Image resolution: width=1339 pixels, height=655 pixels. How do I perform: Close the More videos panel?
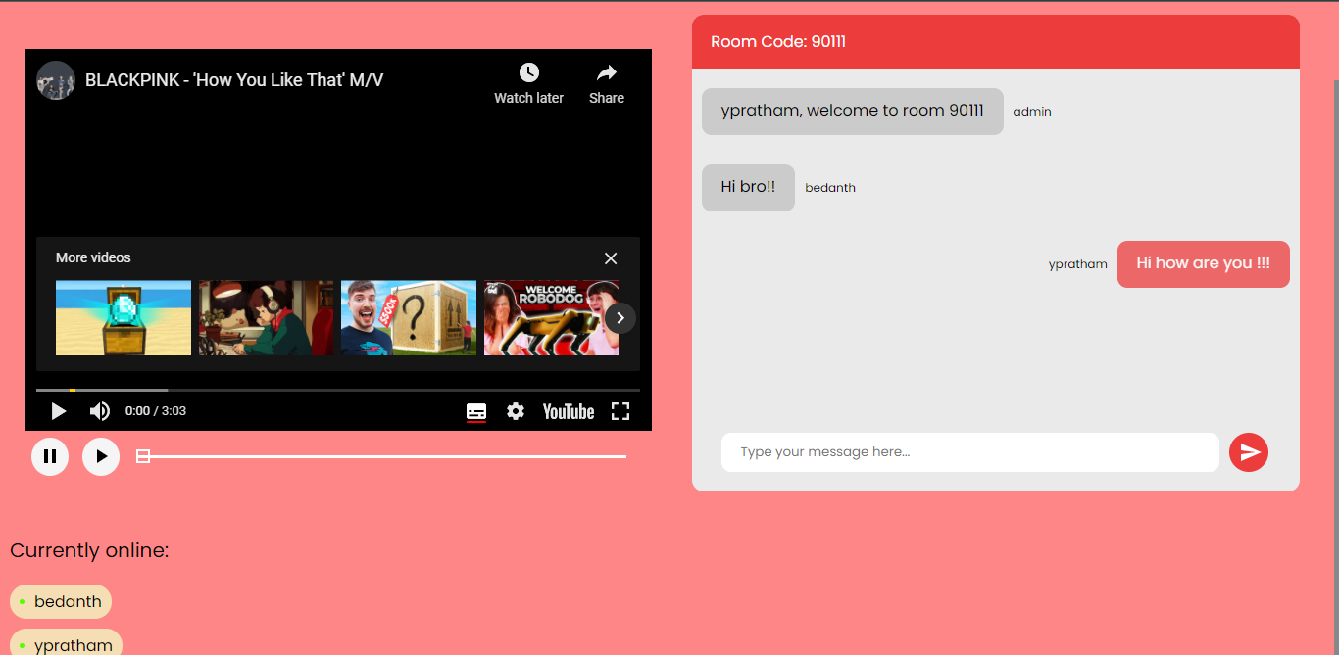[x=611, y=258]
